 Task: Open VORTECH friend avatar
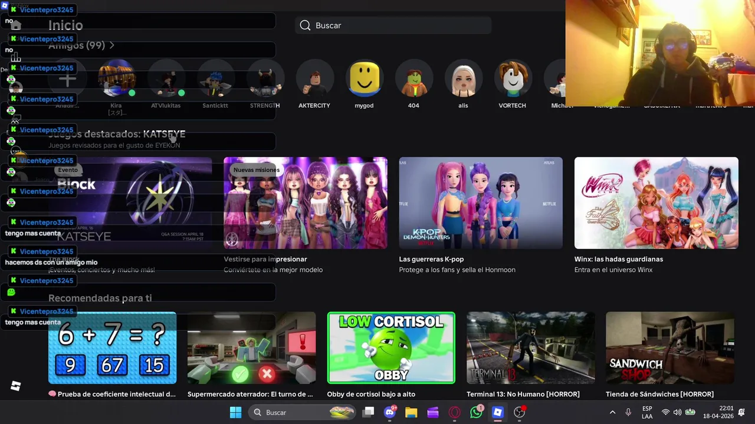pos(513,79)
